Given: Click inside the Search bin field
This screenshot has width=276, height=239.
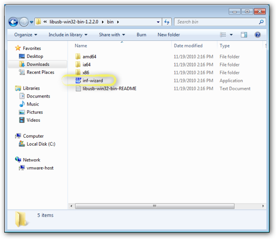Looking at the screenshot, I should 216,22.
